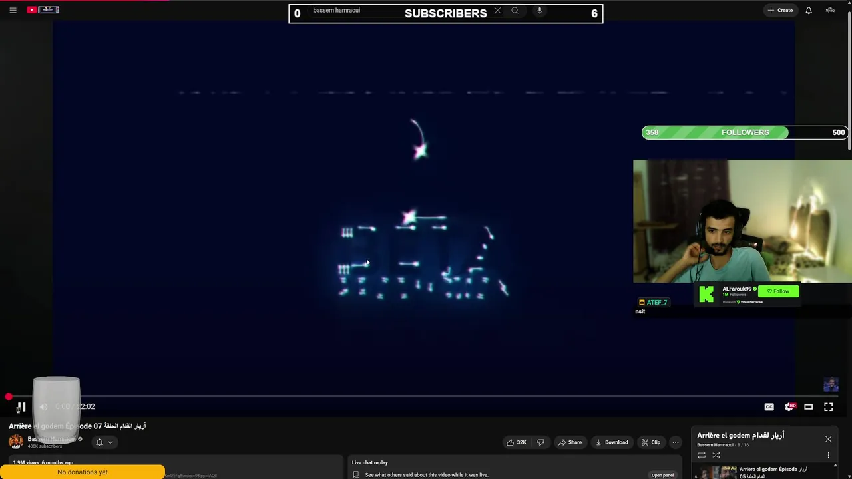
Task: Click the '1.9M views 6 months ago' text
Action: tap(43, 462)
